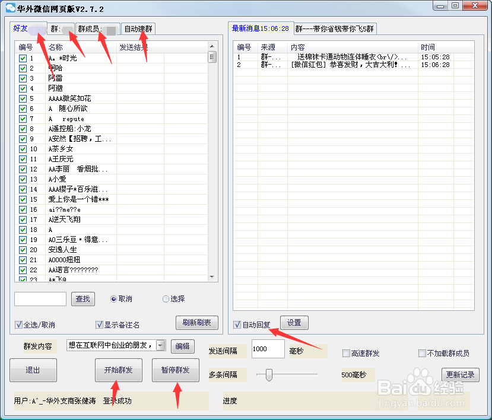Toggle the checkbox for 安逸人生
Viewport: 492px width, 420px height.
(x=23, y=250)
